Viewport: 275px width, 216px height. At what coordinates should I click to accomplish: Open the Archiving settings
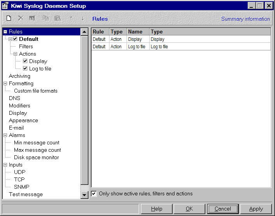19,76
